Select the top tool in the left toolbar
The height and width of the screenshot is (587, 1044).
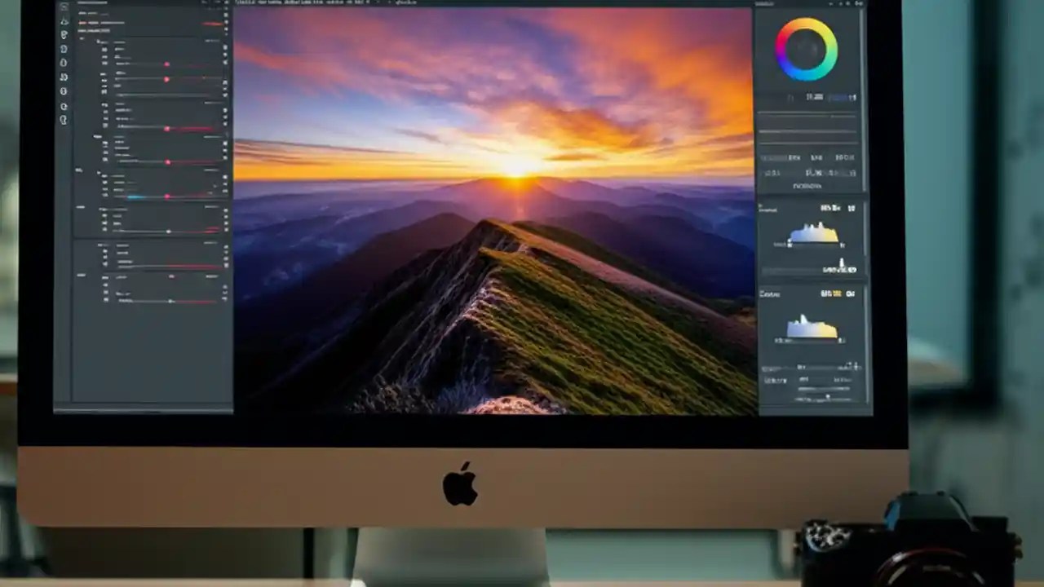(x=64, y=8)
